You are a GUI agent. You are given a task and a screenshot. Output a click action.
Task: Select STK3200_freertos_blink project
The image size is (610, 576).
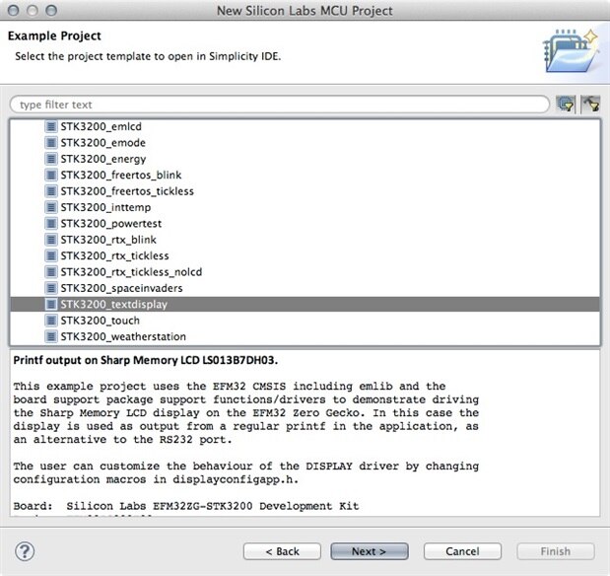121,176
